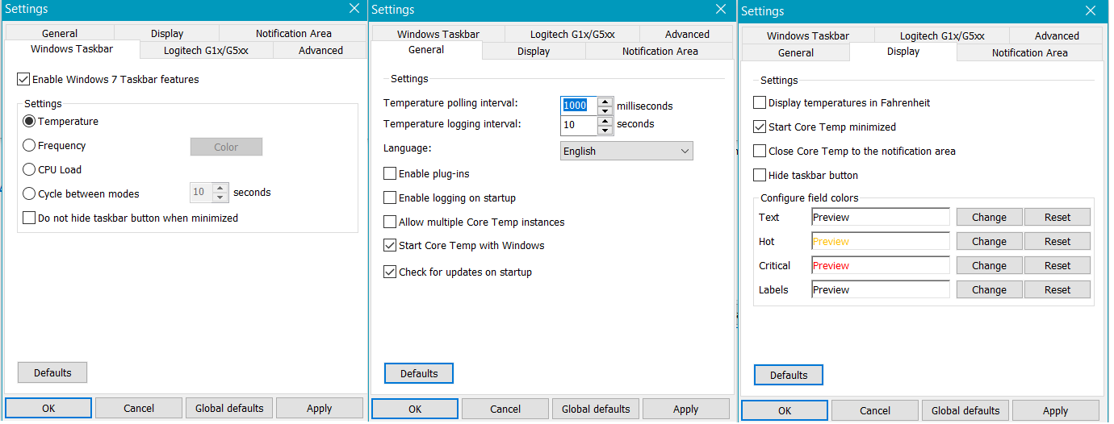Increase cycle seconds with up arrow
1114x424 pixels.
[x=220, y=188]
